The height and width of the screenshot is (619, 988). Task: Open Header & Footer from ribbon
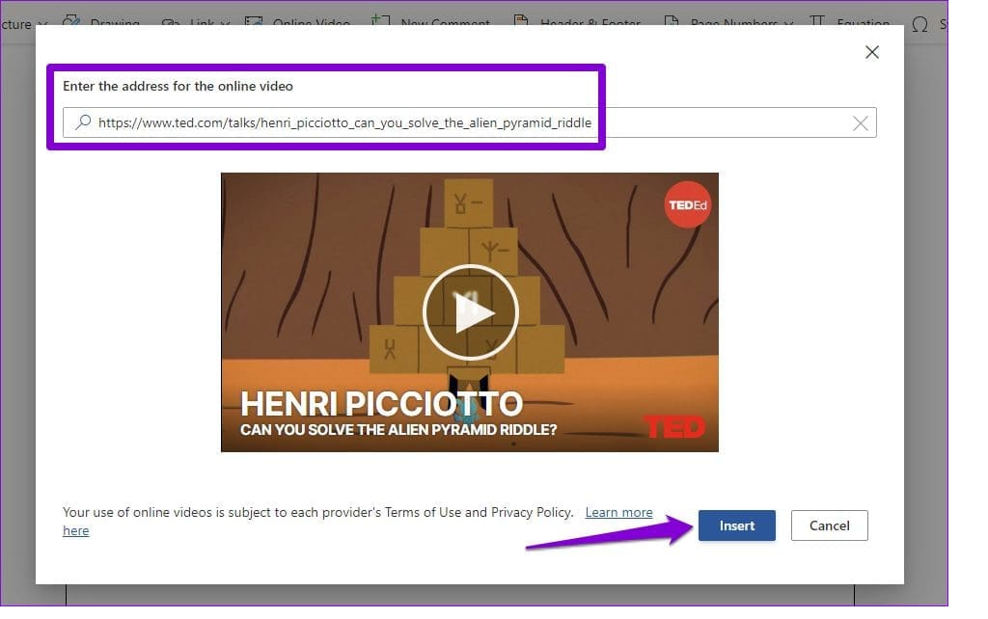[x=521, y=23]
